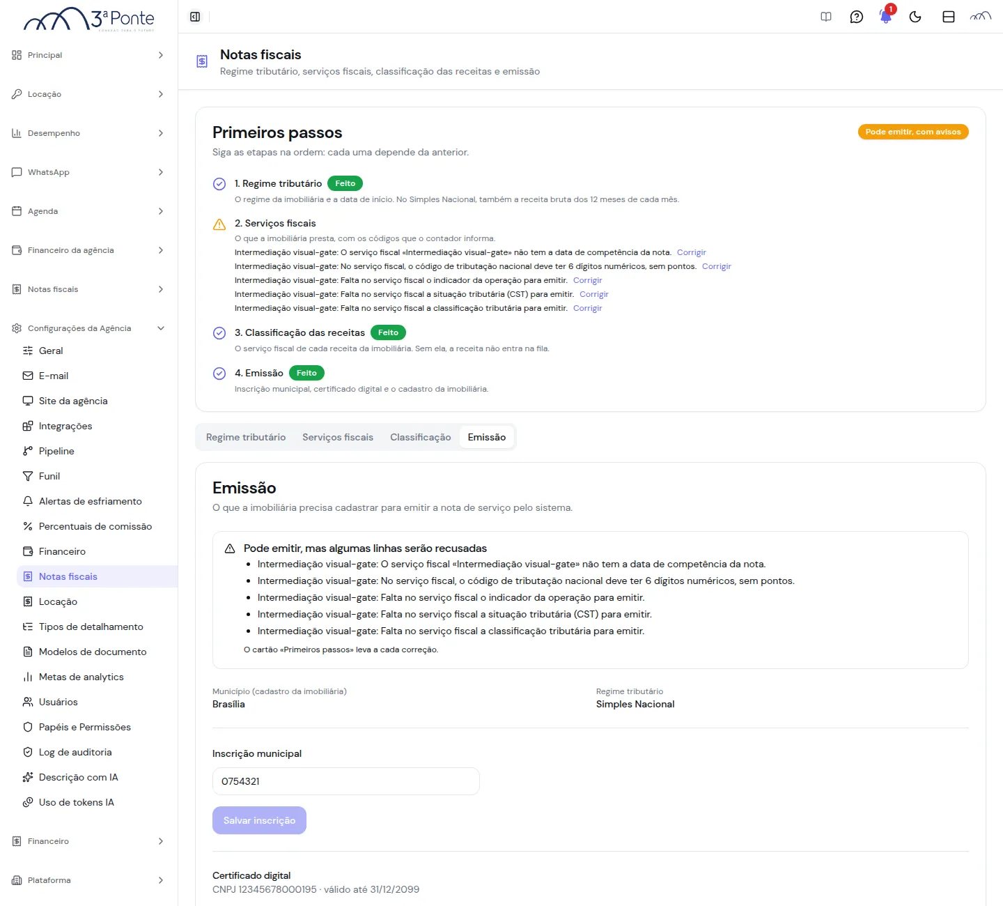Image resolution: width=1003 pixels, height=906 pixels.
Task: Open the notifications bell
Action: [x=886, y=17]
